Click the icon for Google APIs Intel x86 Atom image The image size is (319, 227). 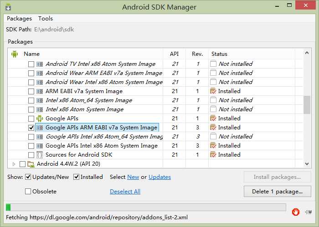coord(40,146)
